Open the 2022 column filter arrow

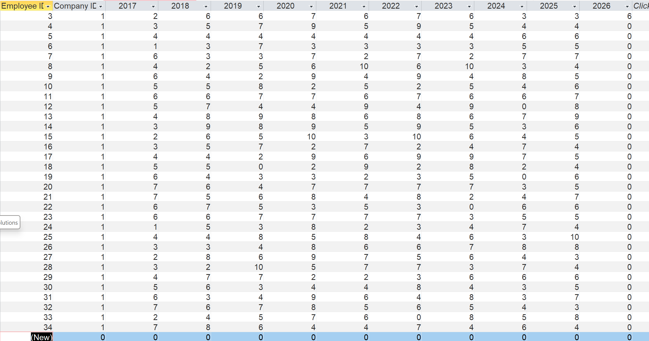417,6
